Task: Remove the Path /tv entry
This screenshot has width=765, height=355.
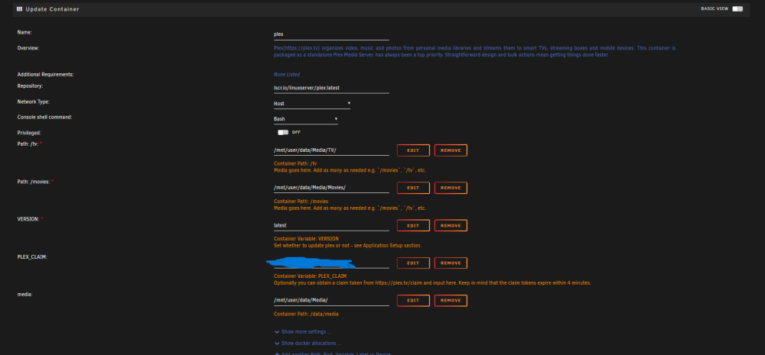Action: coord(451,150)
